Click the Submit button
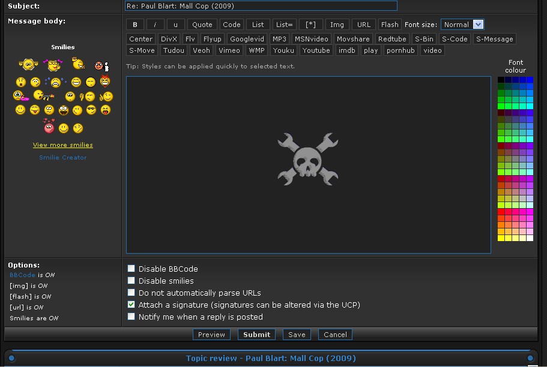 (256, 335)
